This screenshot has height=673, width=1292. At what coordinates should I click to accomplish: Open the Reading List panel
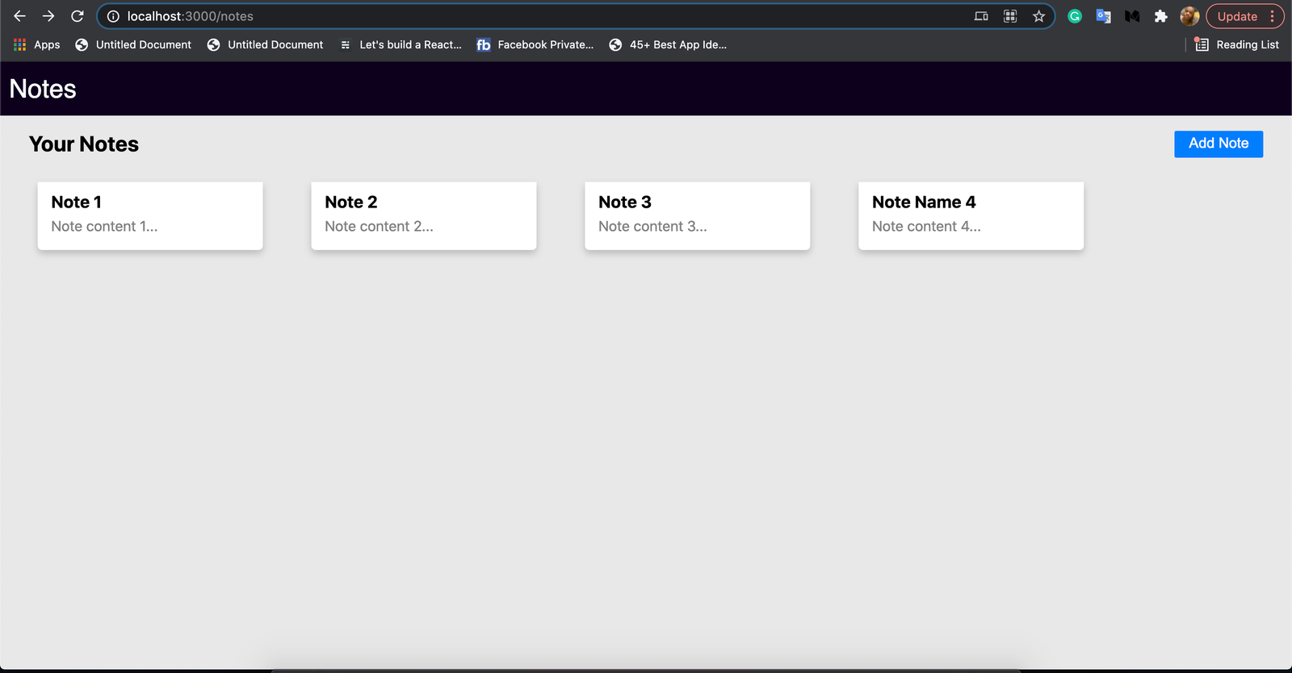click(1237, 45)
